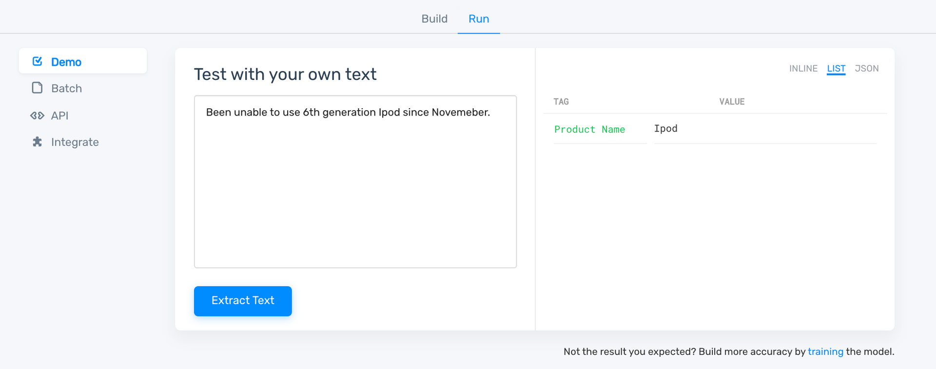This screenshot has height=369, width=936.
Task: Click the Integrate puzzle piece icon
Action: (x=37, y=142)
